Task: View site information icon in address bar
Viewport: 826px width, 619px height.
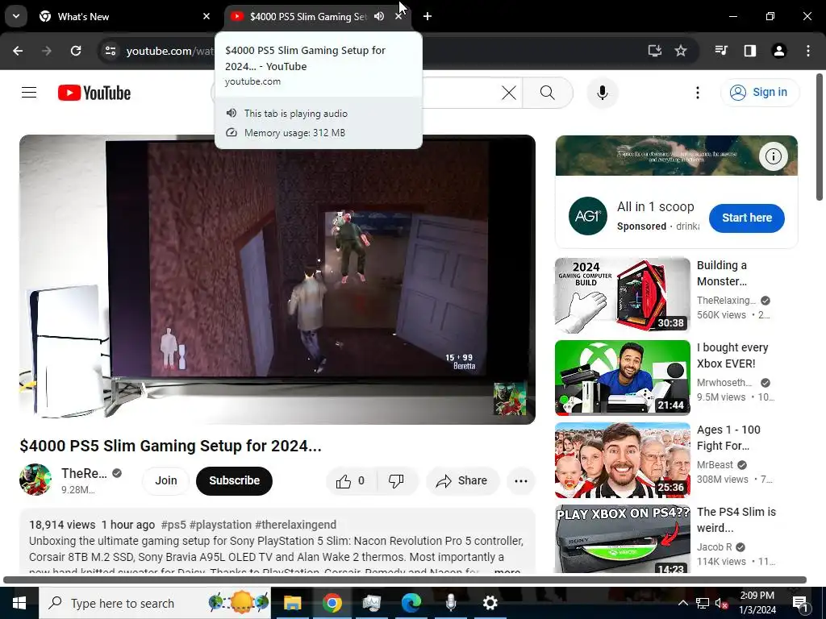Action: click(x=111, y=51)
